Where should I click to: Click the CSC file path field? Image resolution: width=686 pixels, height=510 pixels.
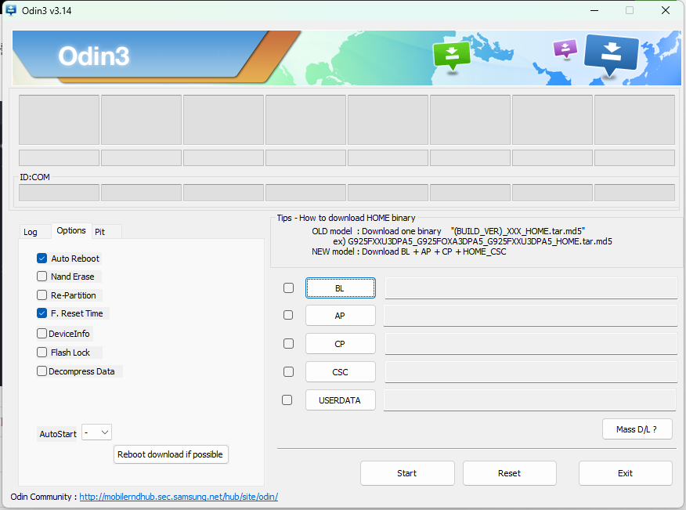pyautogui.click(x=531, y=372)
